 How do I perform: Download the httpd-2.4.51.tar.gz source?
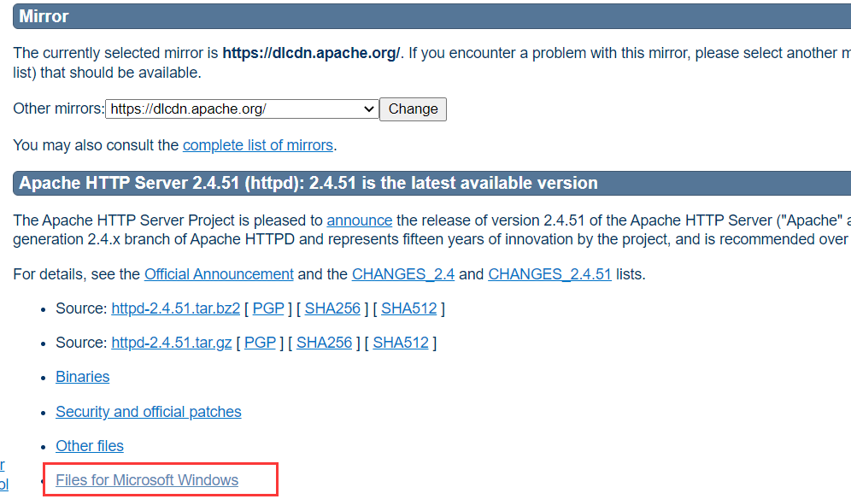[171, 343]
